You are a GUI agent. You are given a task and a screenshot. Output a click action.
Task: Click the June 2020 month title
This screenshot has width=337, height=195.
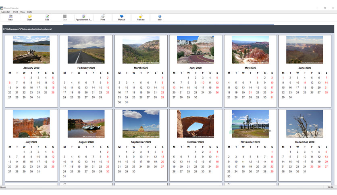click(x=304, y=68)
